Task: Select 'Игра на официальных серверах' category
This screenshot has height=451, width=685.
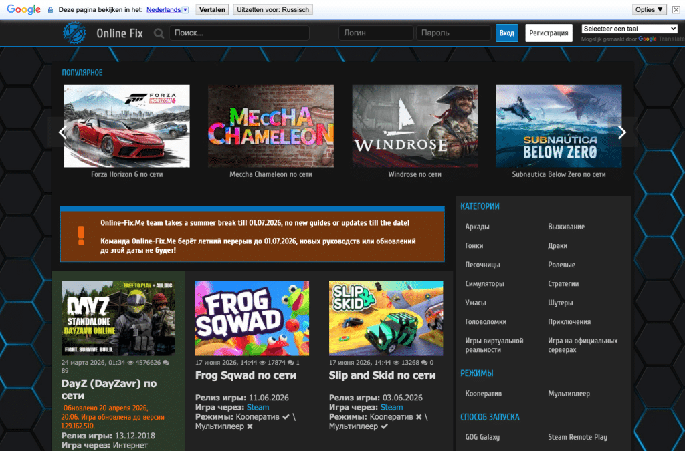Action: (583, 345)
